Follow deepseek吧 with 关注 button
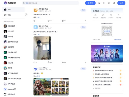The height and width of the screenshot is (97, 129). (83, 69)
